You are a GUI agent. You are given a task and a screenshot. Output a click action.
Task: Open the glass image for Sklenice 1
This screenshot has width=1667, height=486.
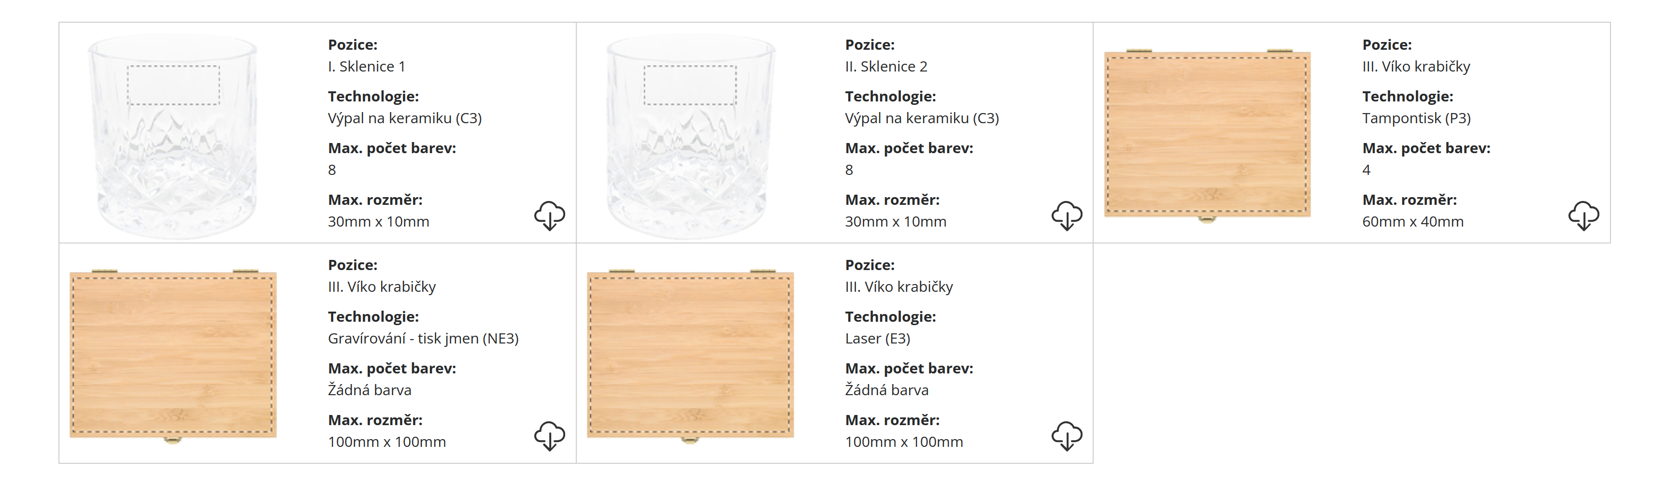coord(173,136)
